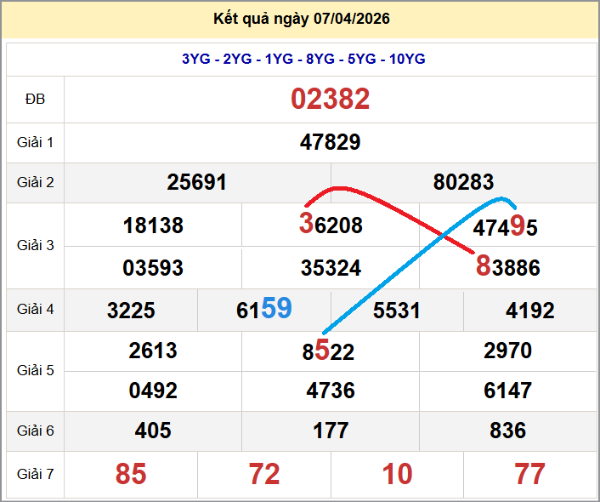600x502 pixels.
Task: Select the number 36208 with red 3
Action: click(331, 225)
